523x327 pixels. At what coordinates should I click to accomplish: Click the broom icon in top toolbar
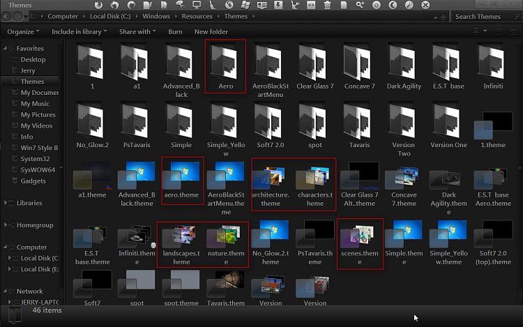(x=213, y=5)
